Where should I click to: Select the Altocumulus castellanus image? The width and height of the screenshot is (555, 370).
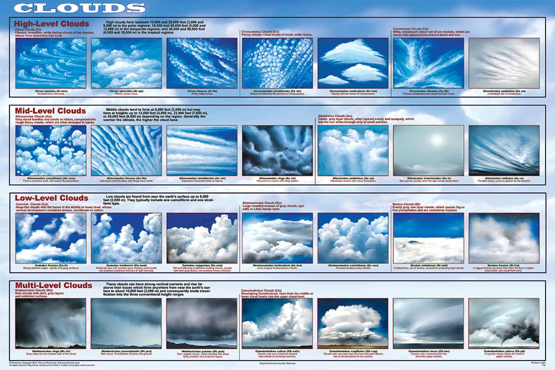tap(51, 150)
